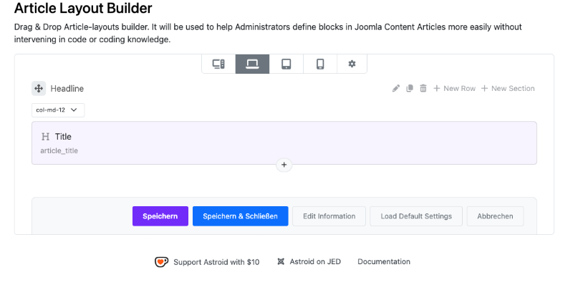Edit the Headline section with pencil icon
The height and width of the screenshot is (290, 573).
[396, 88]
